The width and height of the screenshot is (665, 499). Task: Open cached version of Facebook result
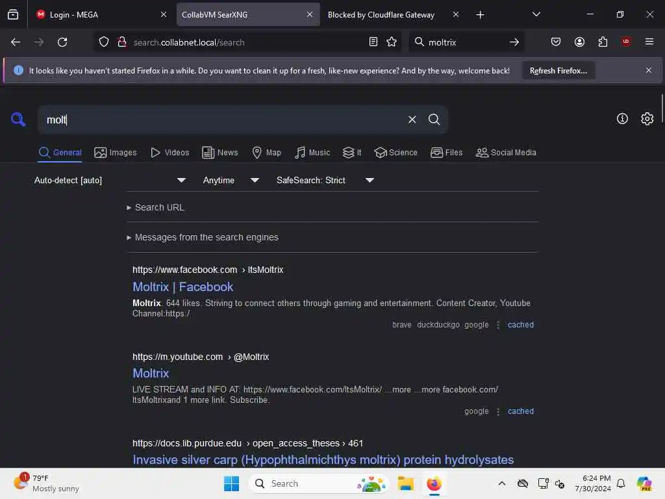pyautogui.click(x=520, y=325)
